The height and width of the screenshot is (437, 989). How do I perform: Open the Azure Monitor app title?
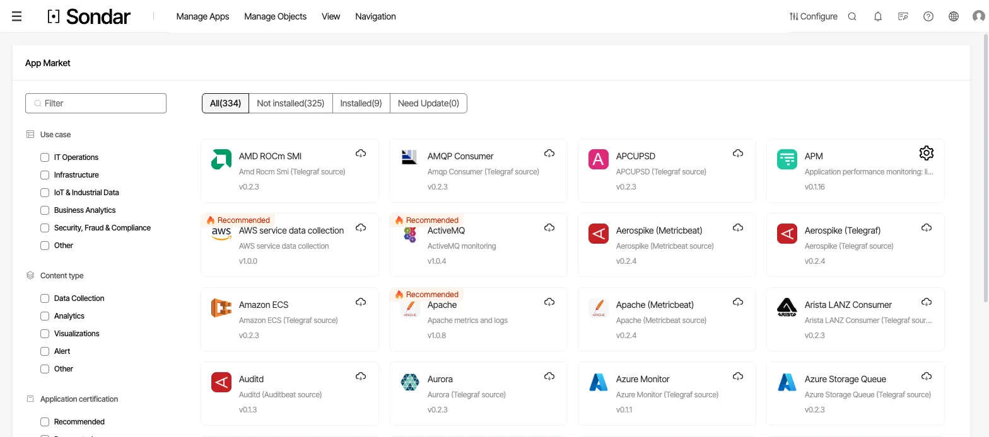pos(643,379)
